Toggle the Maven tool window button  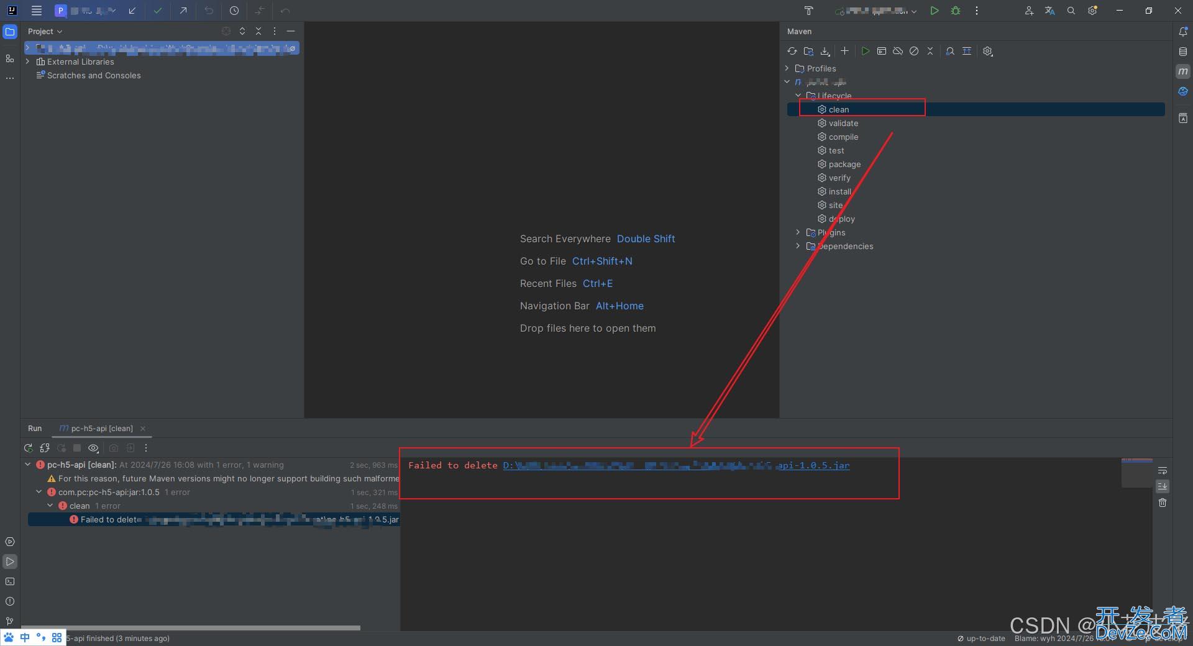pos(1183,71)
